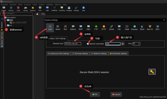Click the Servers toolbar icon
Screen dimensions: 167x99
[11, 9]
